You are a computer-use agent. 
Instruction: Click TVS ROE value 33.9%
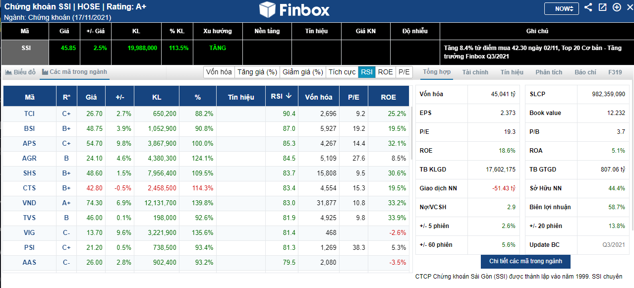coord(398,218)
